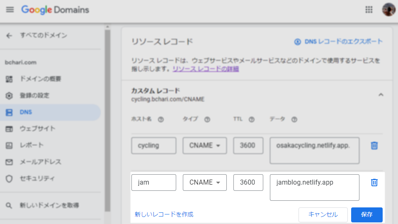Open the hamburger main menu

click(10, 10)
